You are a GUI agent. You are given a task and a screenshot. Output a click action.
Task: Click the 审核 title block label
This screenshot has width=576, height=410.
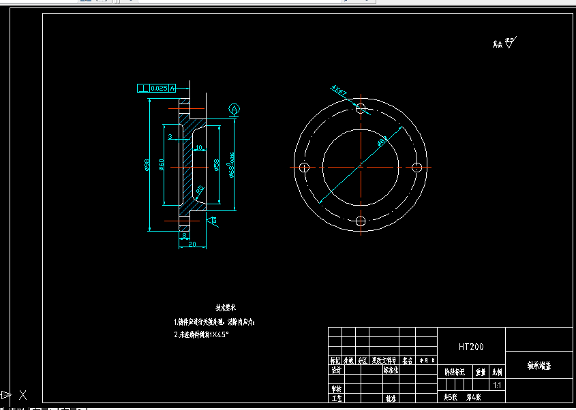[336, 389]
